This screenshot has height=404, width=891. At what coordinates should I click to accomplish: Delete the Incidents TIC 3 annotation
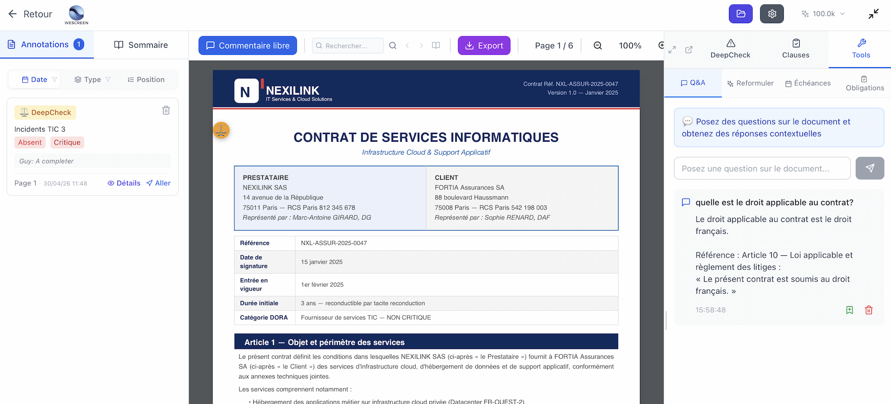166,110
